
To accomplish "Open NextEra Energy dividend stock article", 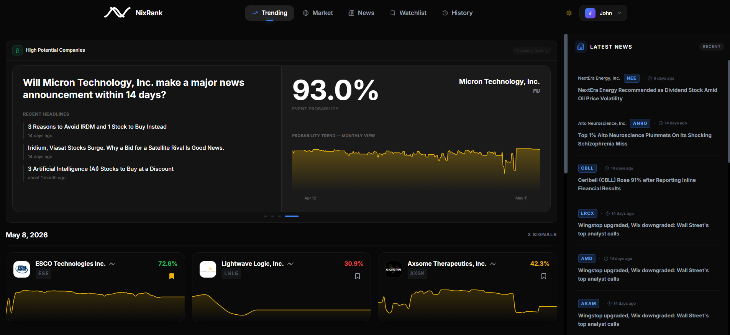I will 648,94.
